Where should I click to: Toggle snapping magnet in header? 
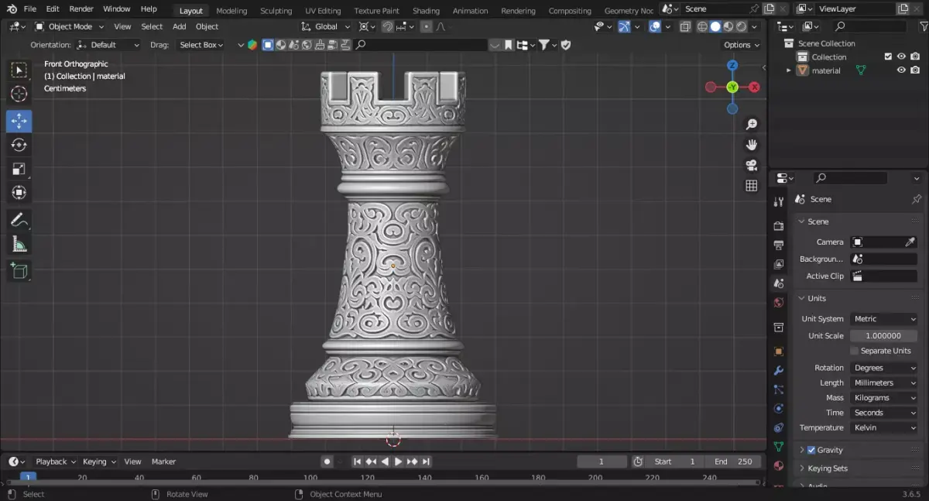pyautogui.click(x=387, y=26)
